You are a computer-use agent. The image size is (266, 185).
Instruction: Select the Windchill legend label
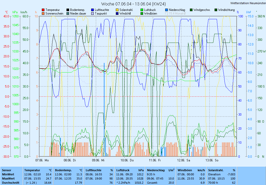(125, 14)
